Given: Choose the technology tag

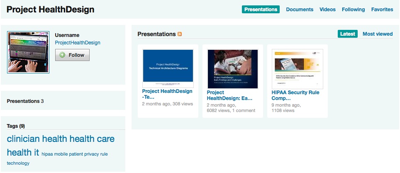Looking at the screenshot, I should pyautogui.click(x=18, y=163).
